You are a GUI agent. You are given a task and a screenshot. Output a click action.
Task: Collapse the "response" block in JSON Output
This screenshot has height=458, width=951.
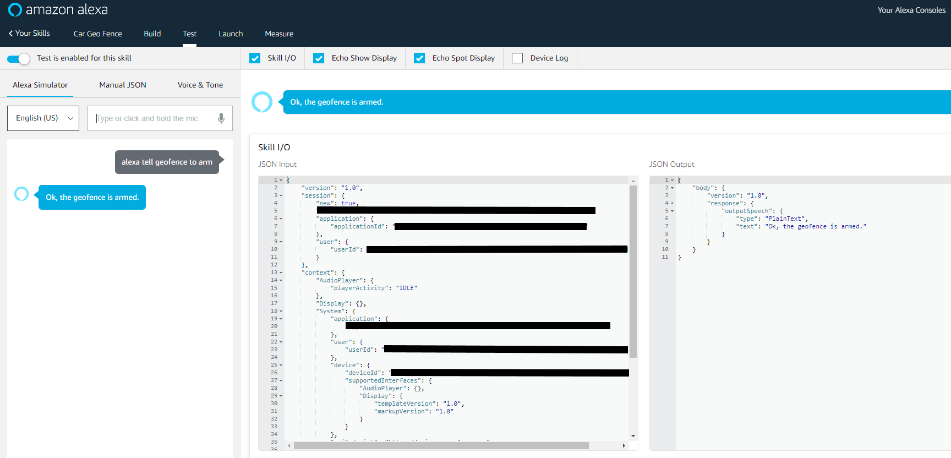[672, 203]
